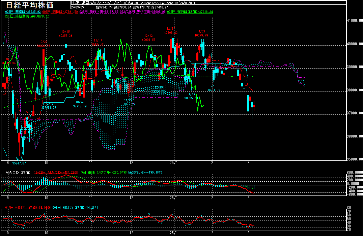Click the 052/026日 先行下限=39099.93 legend
The height and width of the screenshot is (236, 363).
143,11
